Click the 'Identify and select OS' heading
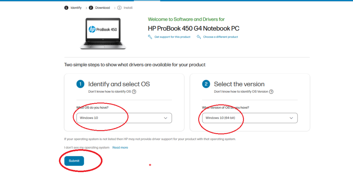Screen dimensions: 353x177 [x=119, y=84]
